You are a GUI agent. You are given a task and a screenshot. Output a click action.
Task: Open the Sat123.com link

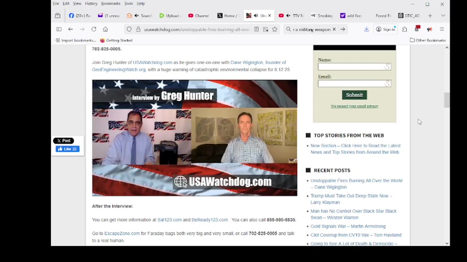click(x=169, y=220)
